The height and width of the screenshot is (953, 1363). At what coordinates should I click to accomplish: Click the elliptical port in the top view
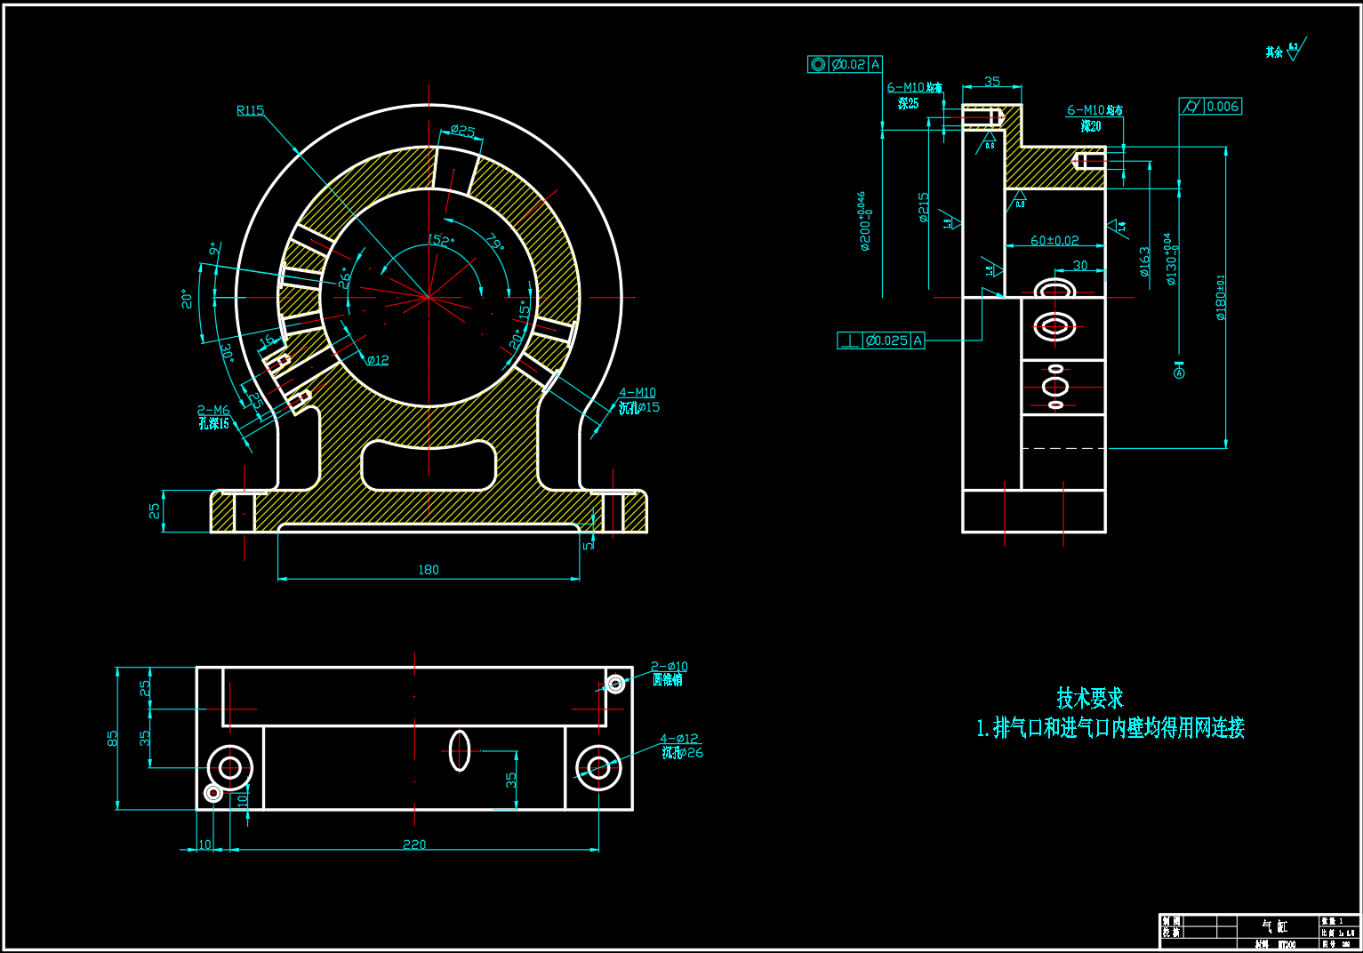click(459, 750)
